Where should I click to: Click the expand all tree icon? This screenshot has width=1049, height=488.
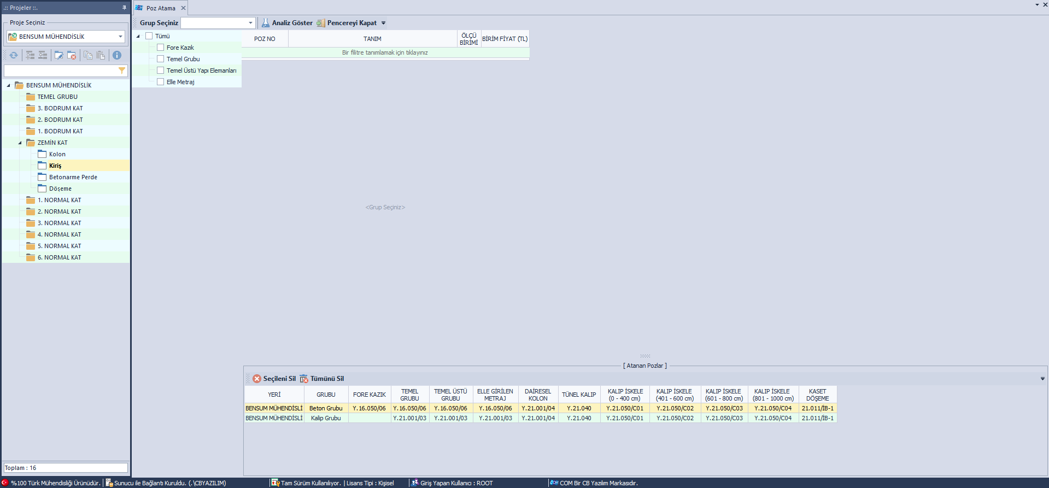(x=30, y=55)
